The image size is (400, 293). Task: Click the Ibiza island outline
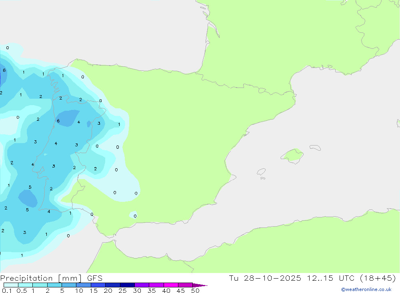click(261, 171)
